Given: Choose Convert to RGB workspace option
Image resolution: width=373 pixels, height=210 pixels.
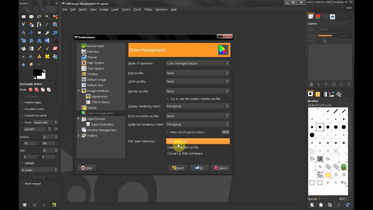Looking at the screenshot, I should point(198,153).
